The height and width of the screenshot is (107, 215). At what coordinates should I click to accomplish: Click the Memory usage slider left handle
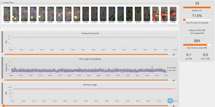4,106
